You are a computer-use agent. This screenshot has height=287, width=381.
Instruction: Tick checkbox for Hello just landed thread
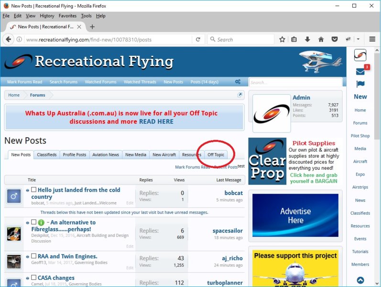[34, 189]
